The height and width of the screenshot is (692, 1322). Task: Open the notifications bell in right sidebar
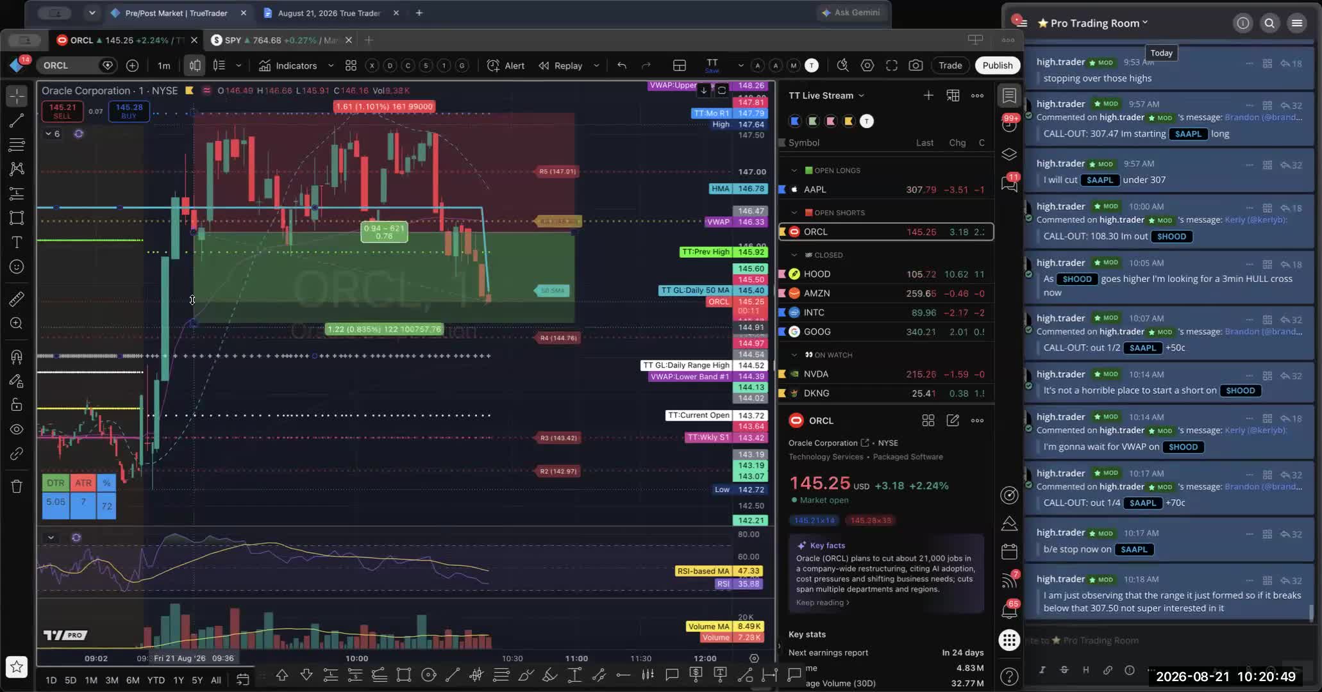(1009, 610)
